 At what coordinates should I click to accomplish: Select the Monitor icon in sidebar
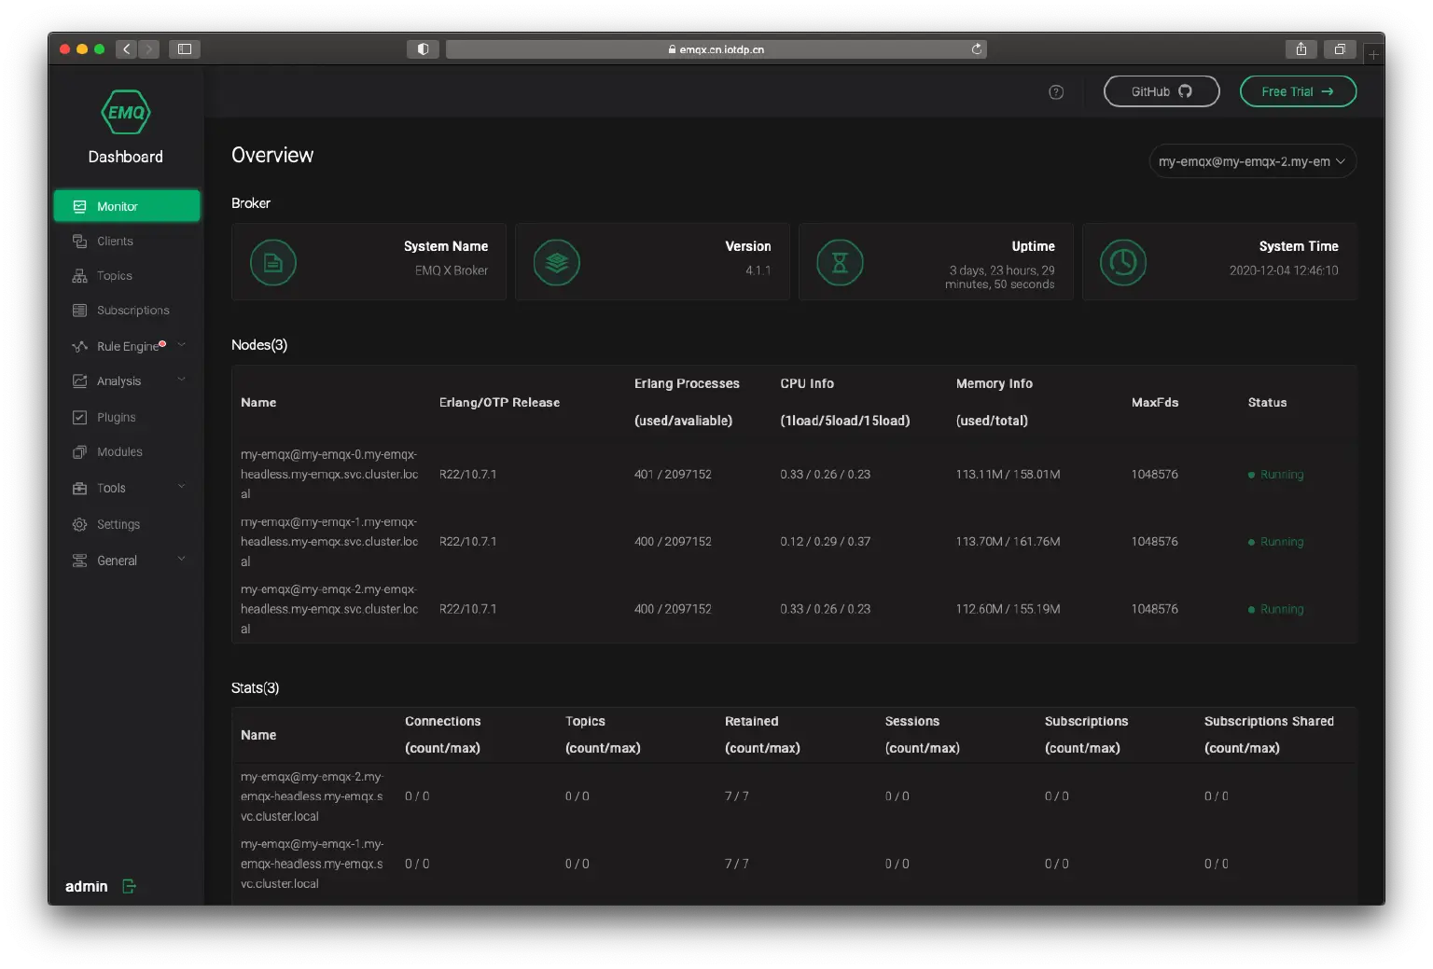81,206
